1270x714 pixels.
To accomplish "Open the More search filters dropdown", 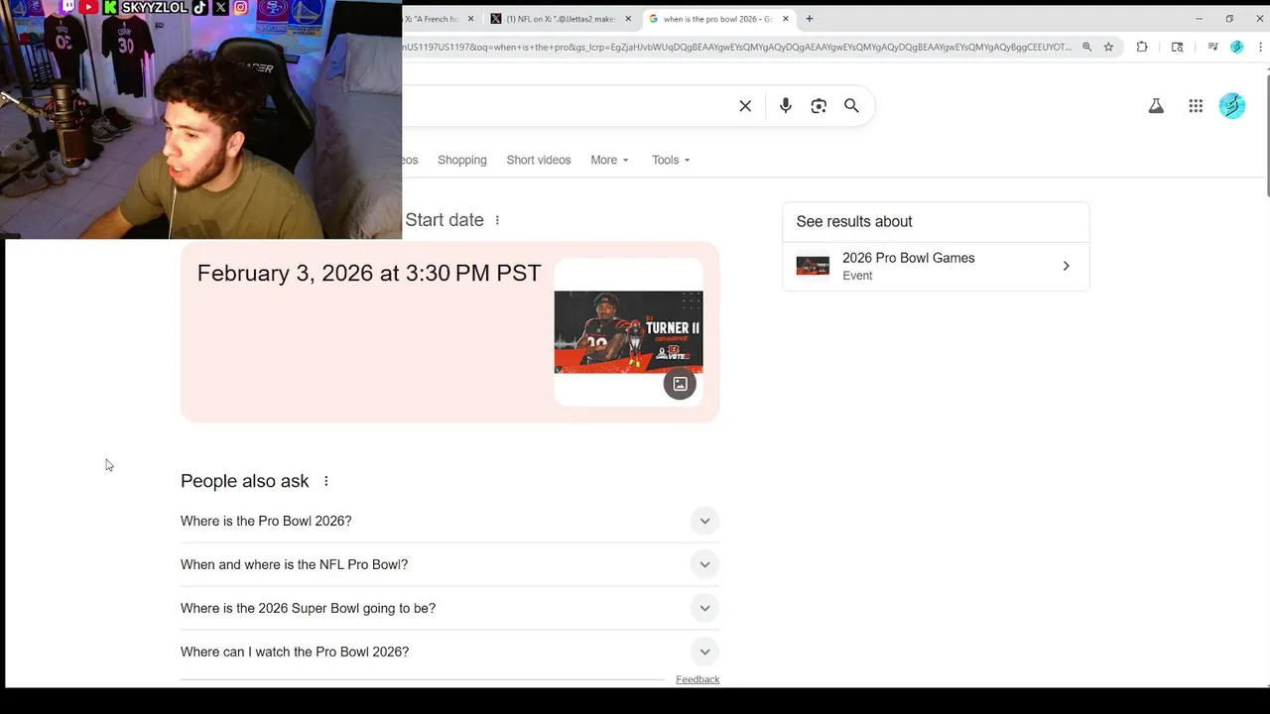I will tap(609, 160).
